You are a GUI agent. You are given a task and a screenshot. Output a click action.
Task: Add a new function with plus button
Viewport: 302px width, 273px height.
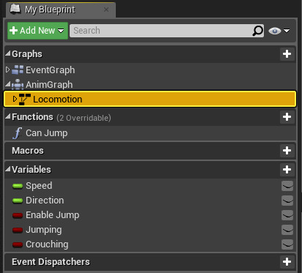[287, 117]
